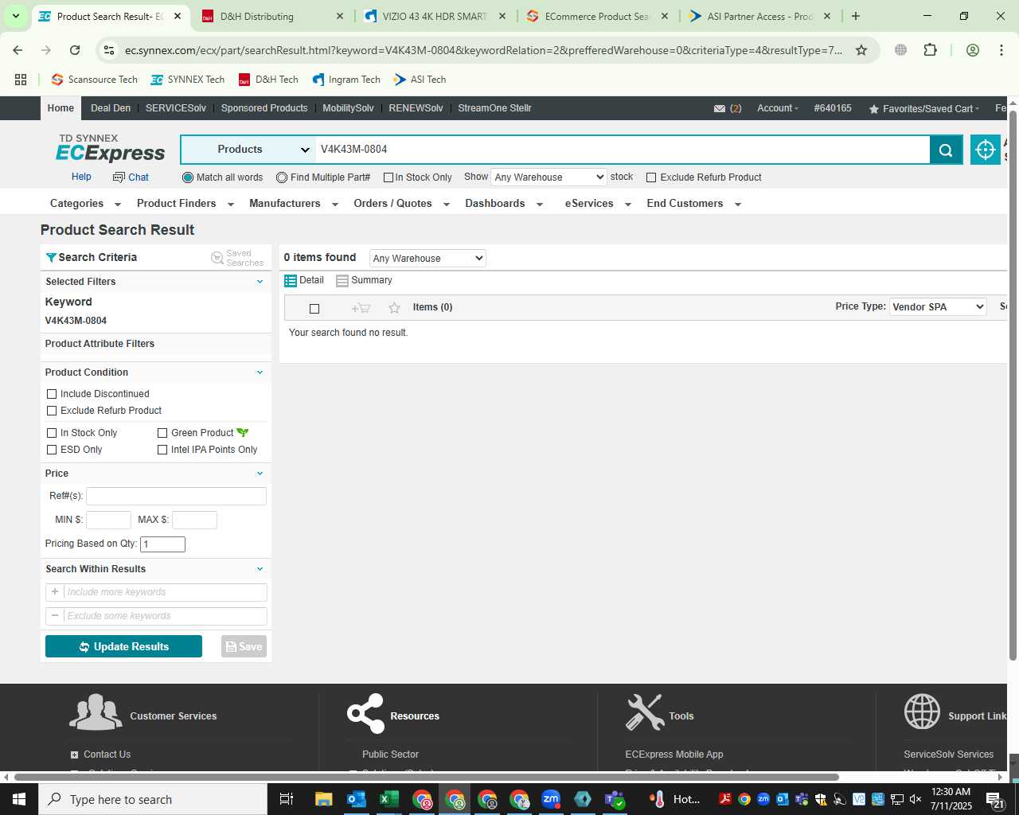This screenshot has height=815, width=1019.
Task: Check In Stock Only near the search bar
Action: (388, 177)
